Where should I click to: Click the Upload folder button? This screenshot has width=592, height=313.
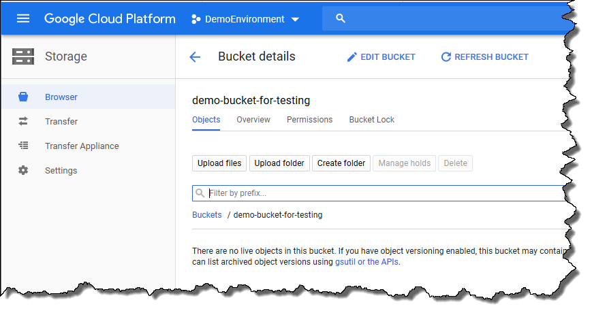pos(279,163)
